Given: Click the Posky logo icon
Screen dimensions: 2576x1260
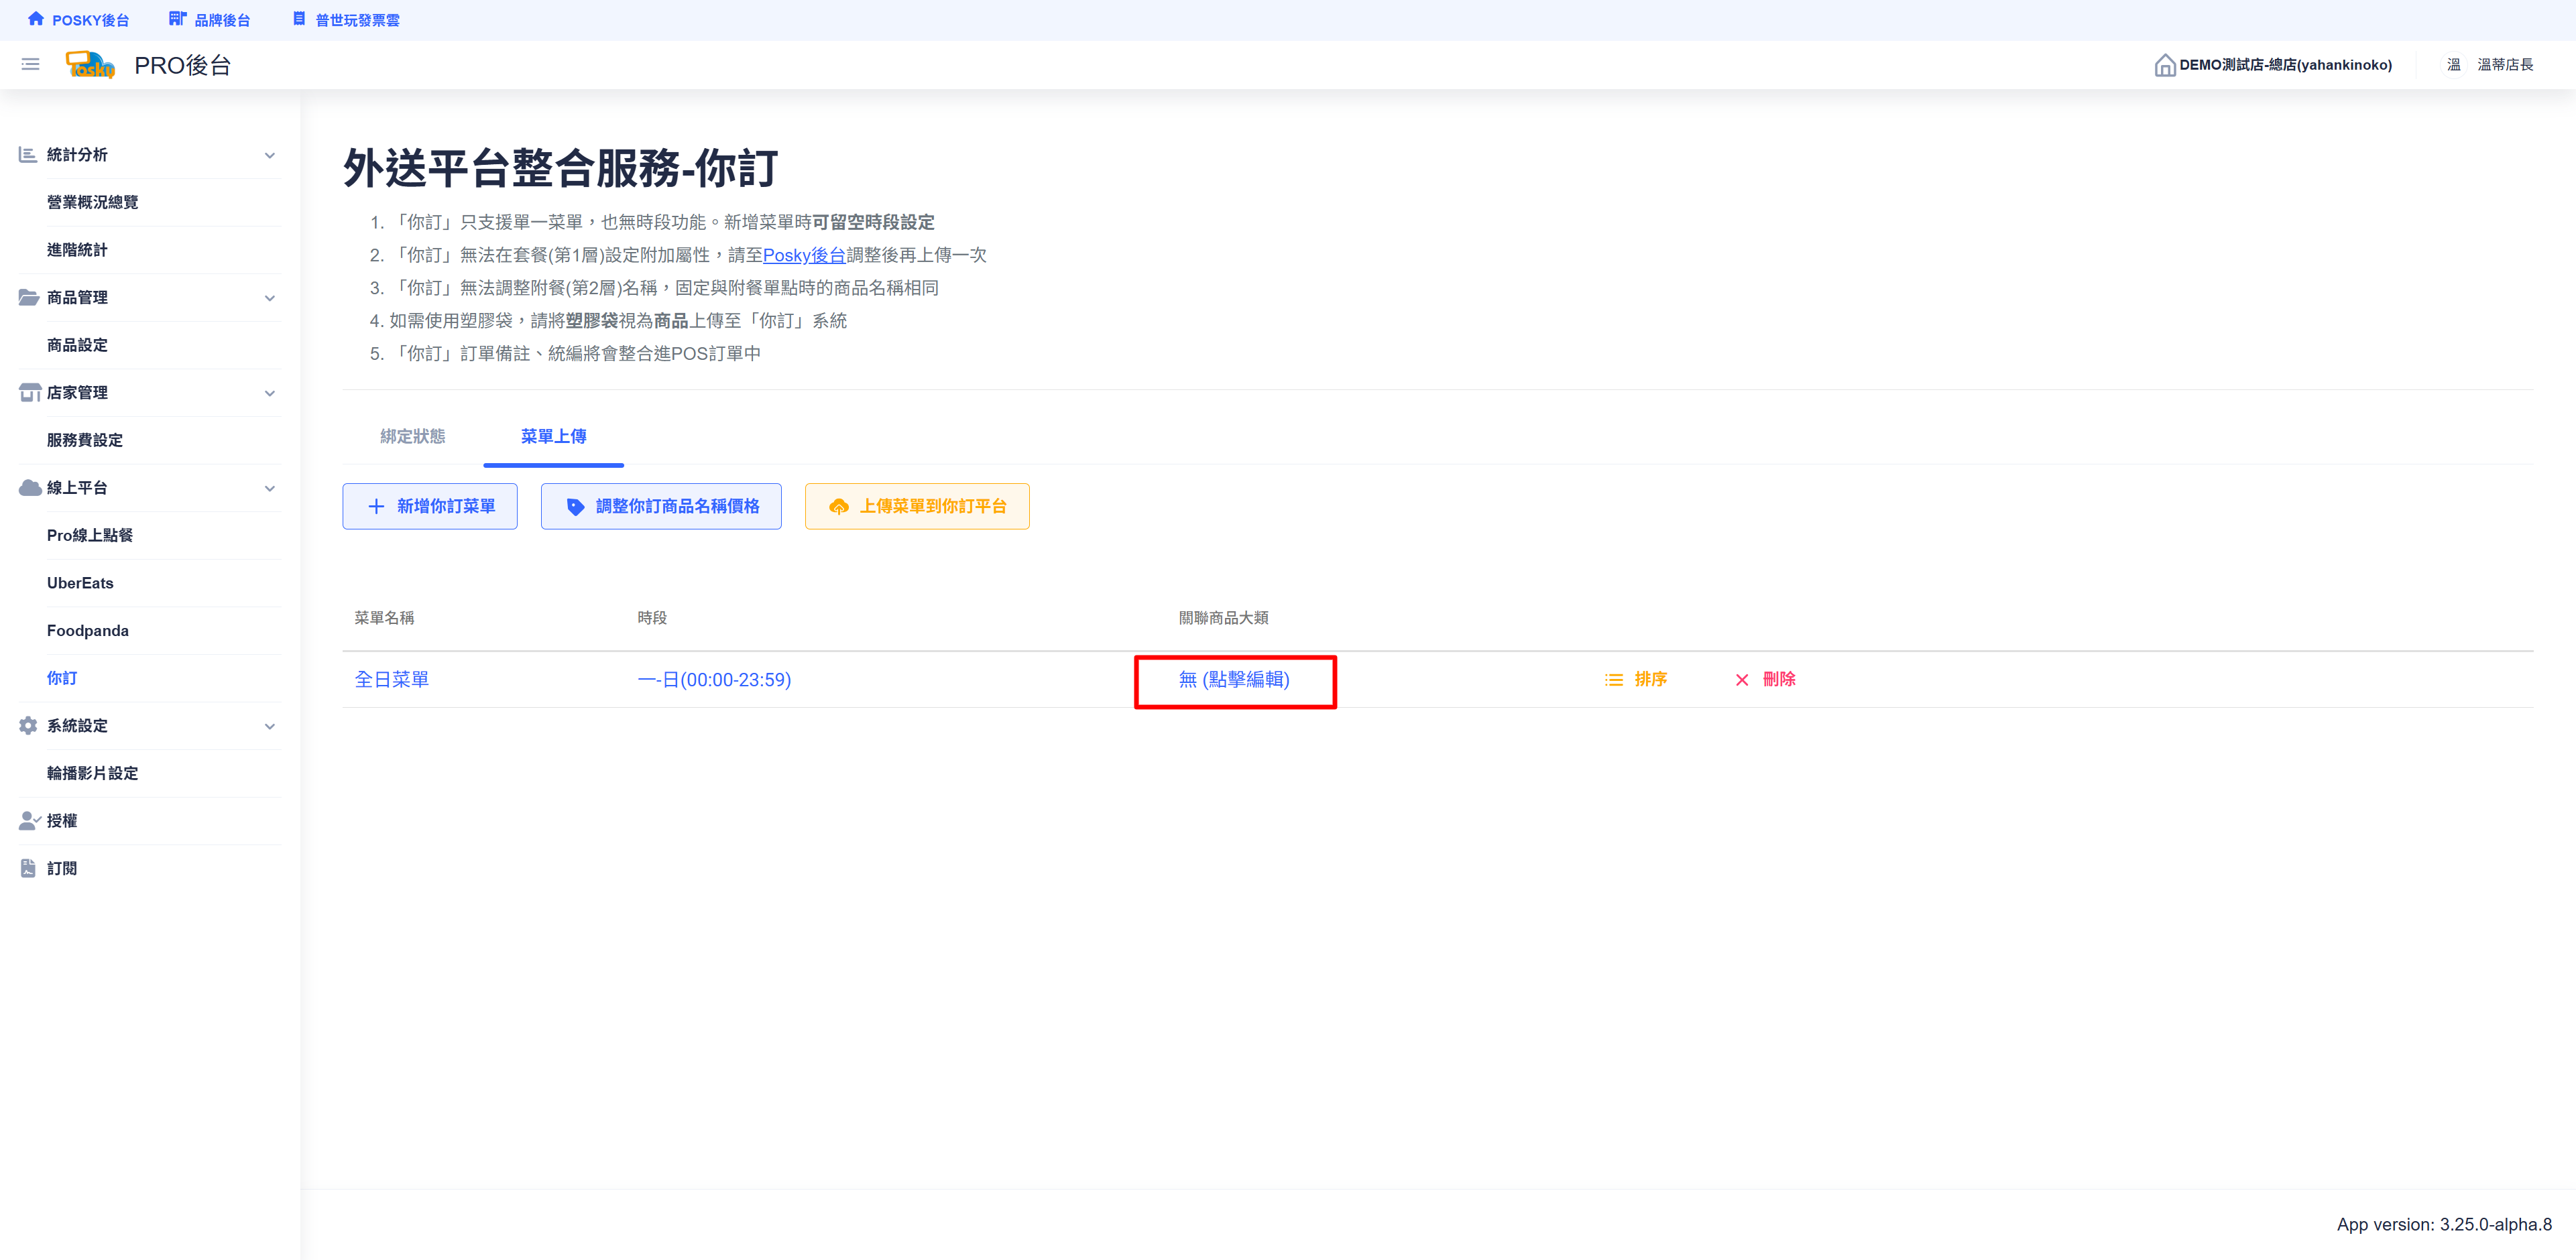Looking at the screenshot, I should point(90,65).
